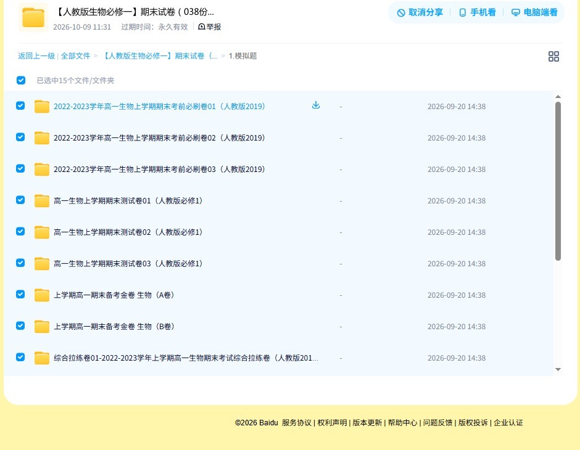Click 取消分享 button
The height and width of the screenshot is (450, 580).
[420, 12]
